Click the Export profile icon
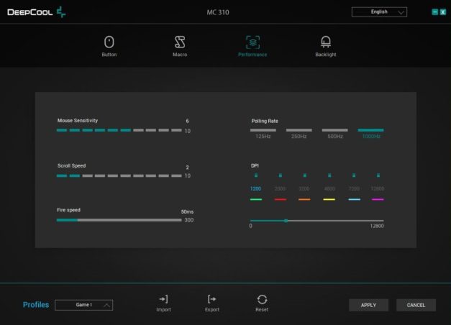 pyautogui.click(x=211, y=299)
